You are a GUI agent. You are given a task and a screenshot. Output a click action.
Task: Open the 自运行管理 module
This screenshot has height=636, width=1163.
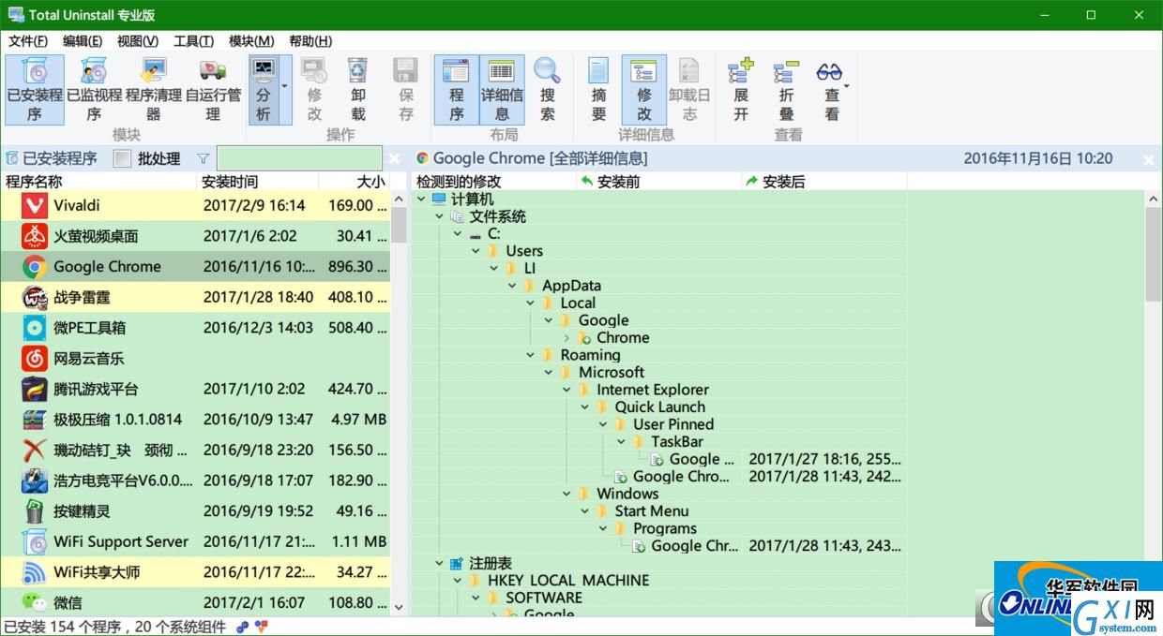pyautogui.click(x=213, y=90)
